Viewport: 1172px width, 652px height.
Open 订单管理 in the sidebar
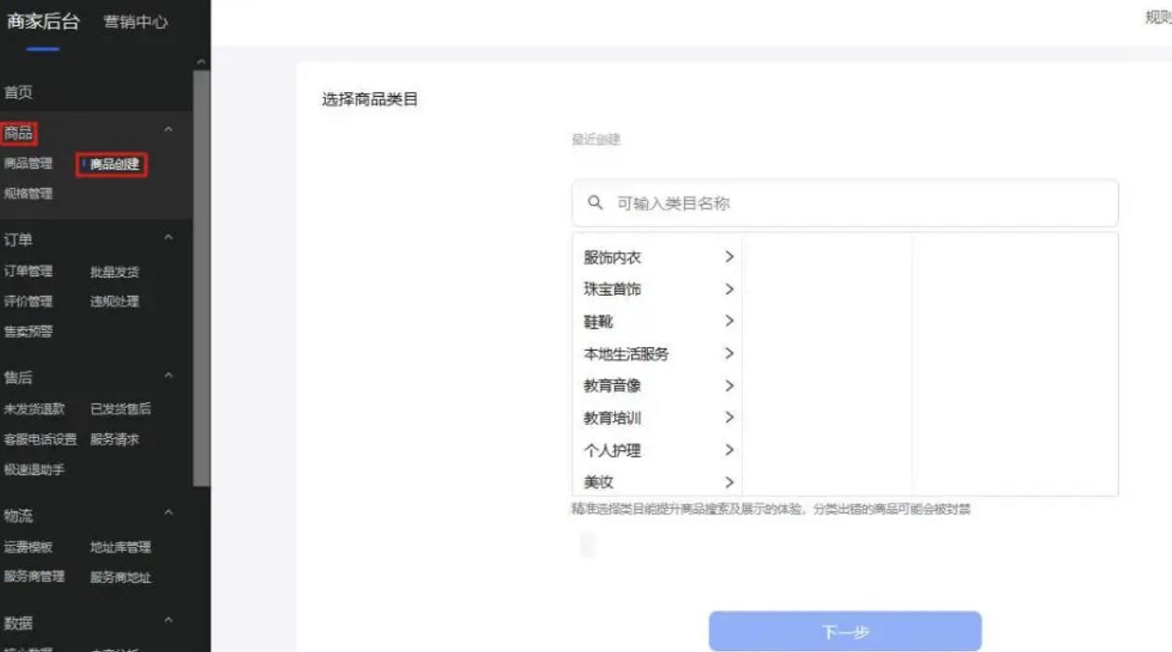[28, 272]
